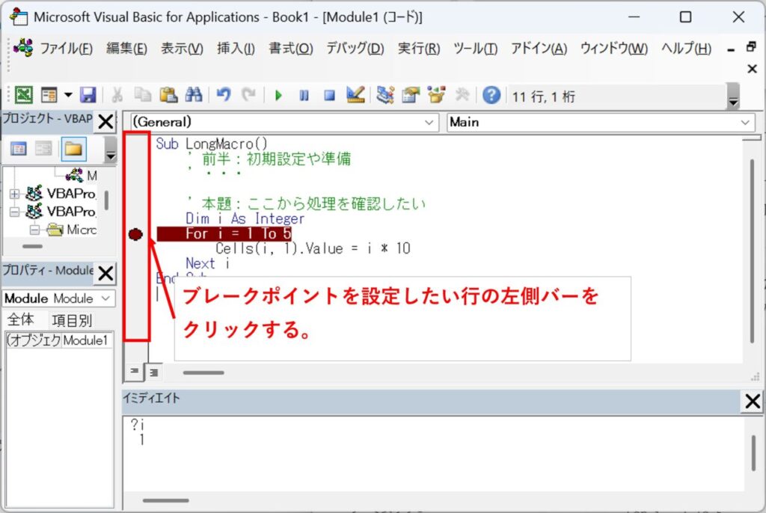Open the ファイル(F) menu

66,49
